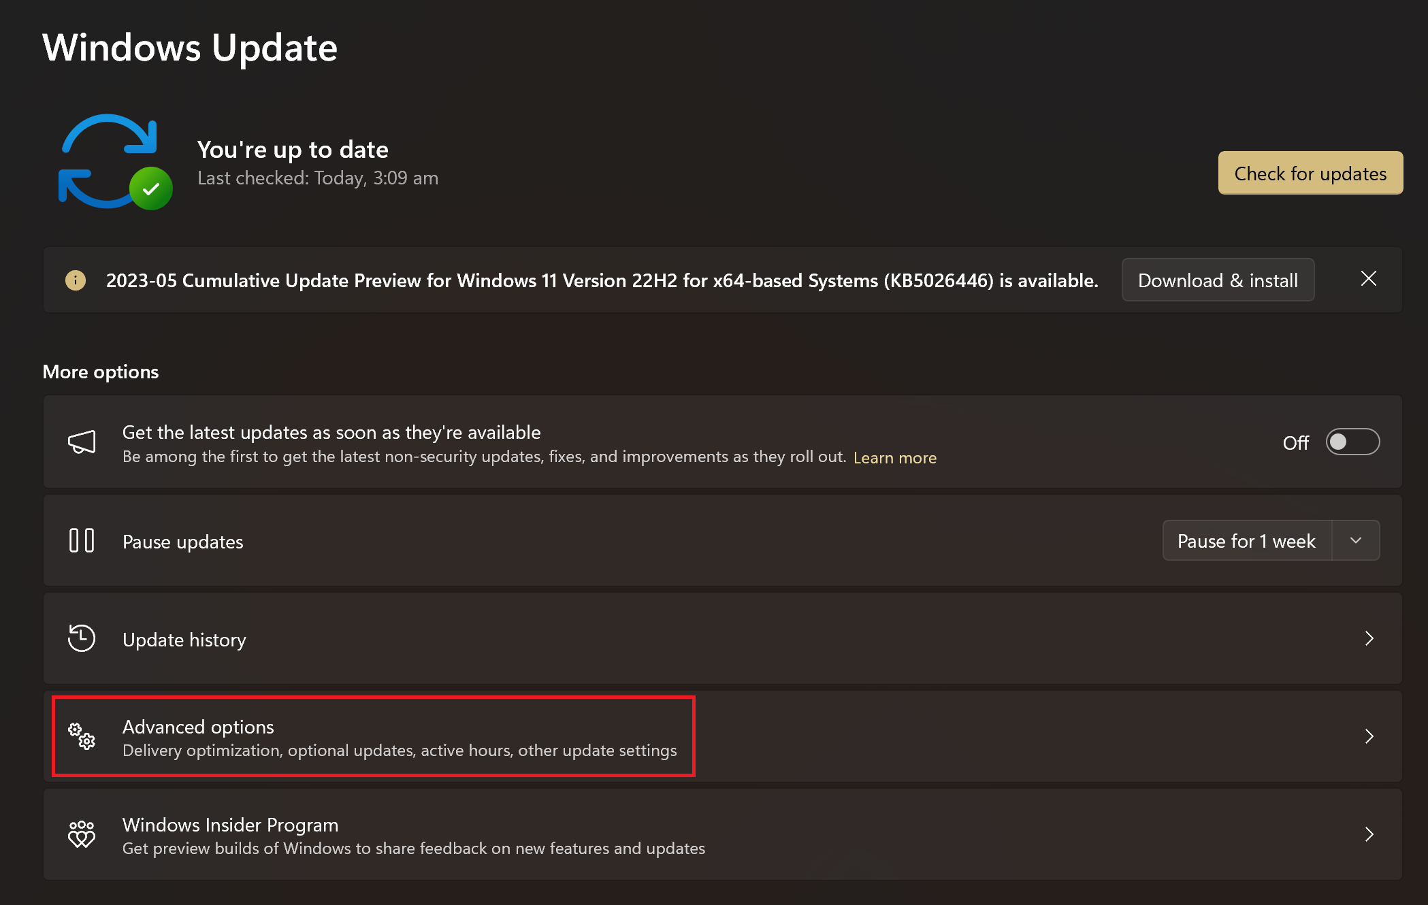Open Learn more link for latest updates
The width and height of the screenshot is (1428, 905).
[x=894, y=456]
